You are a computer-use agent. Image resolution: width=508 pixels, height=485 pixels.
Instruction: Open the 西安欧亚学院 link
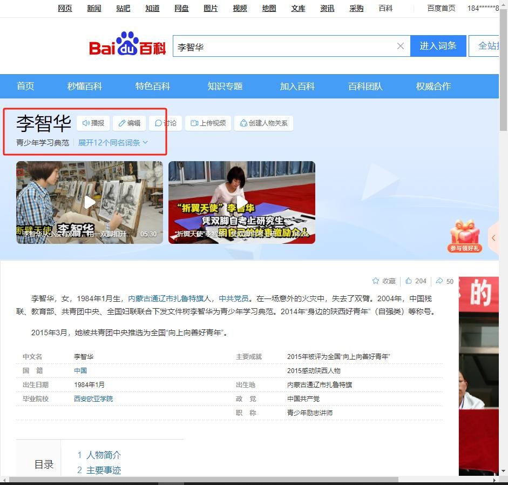[x=93, y=399]
